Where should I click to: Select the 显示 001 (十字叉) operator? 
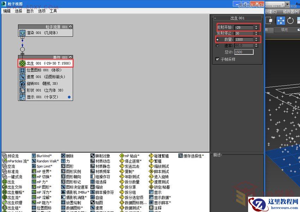(x=46, y=97)
